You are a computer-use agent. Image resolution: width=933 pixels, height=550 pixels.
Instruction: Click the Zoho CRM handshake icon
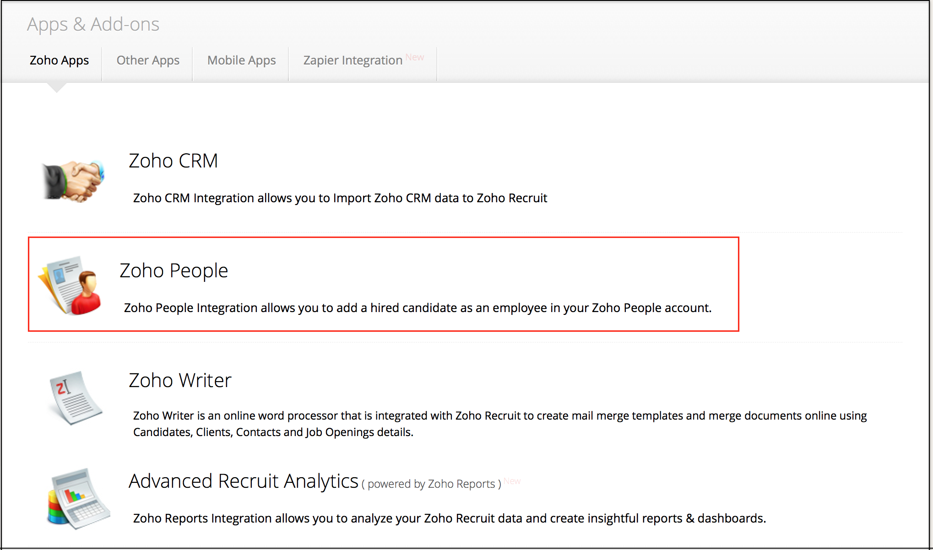click(x=75, y=180)
